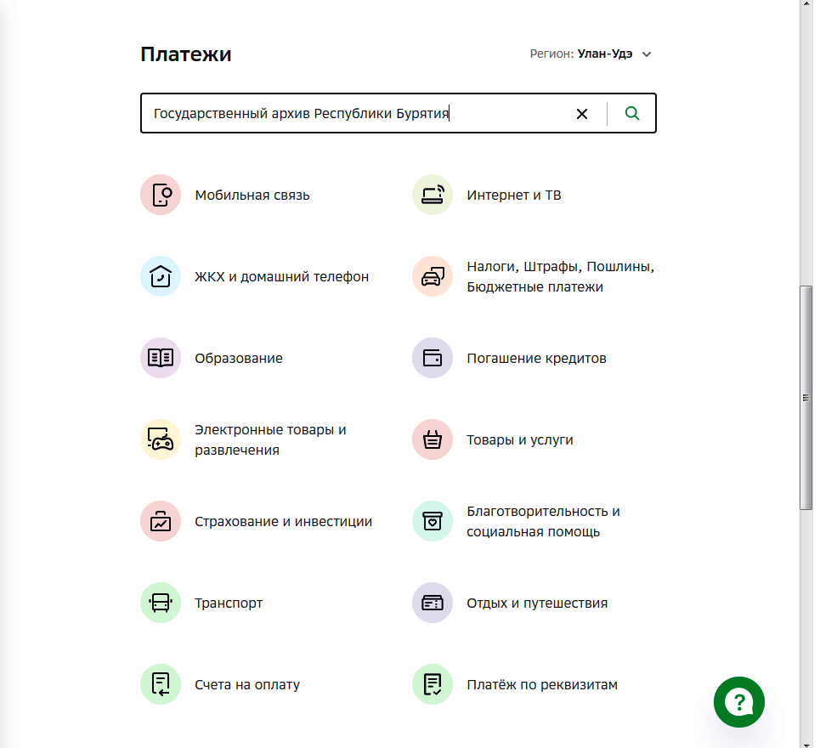Open the Товары и услуги basket icon
The height and width of the screenshot is (748, 820).
click(x=433, y=440)
